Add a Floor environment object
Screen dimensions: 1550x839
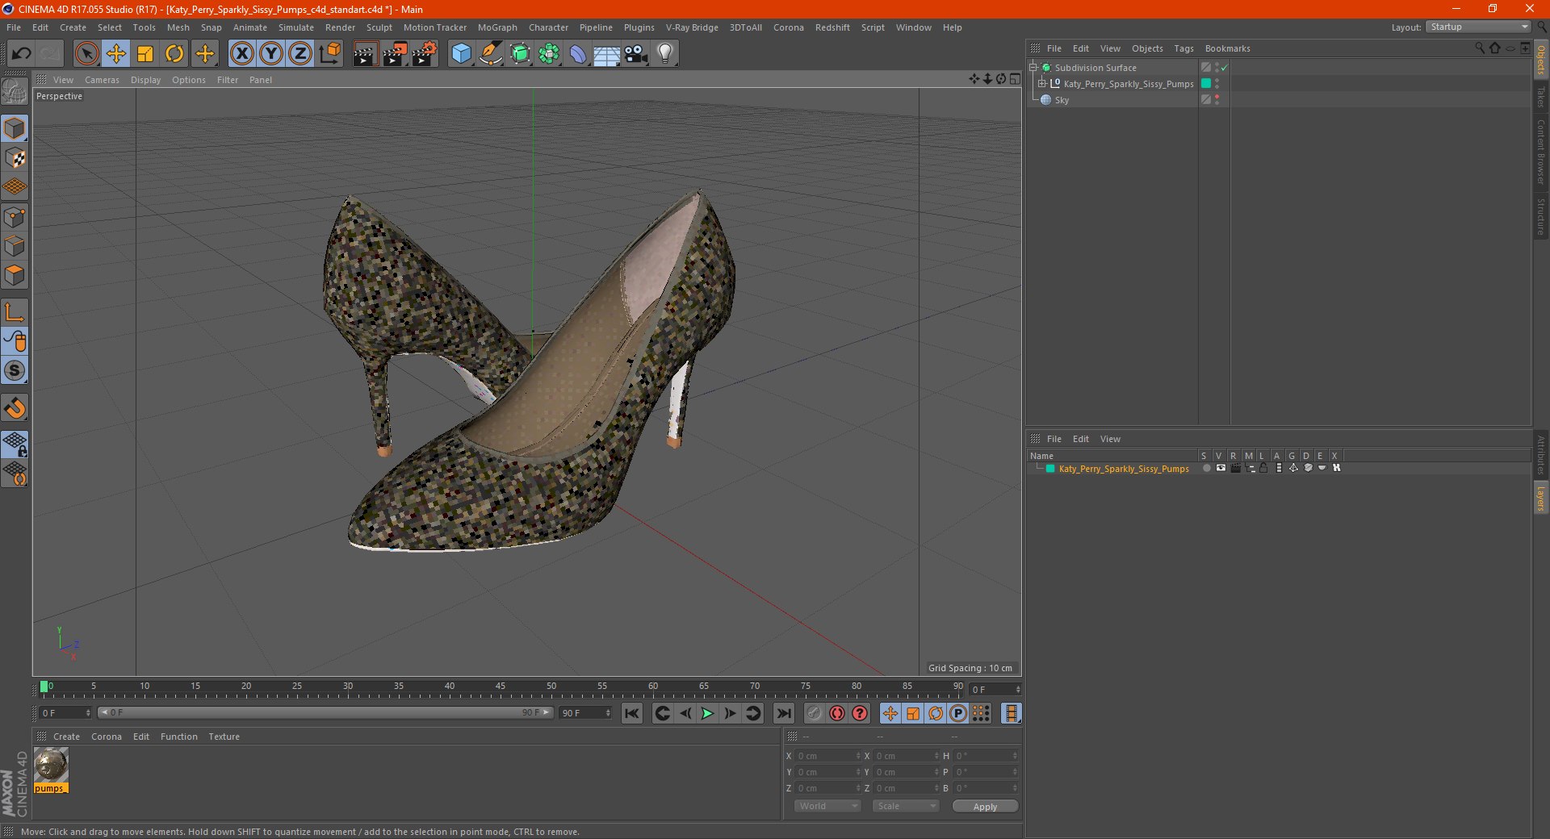tap(607, 54)
